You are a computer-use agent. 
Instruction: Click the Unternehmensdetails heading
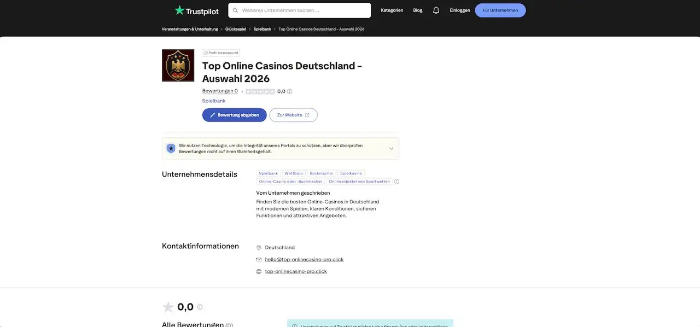(200, 174)
